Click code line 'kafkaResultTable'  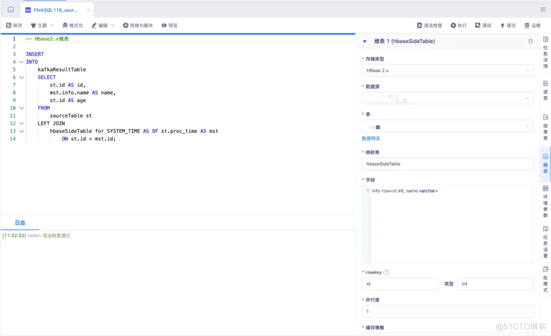pyautogui.click(x=62, y=69)
